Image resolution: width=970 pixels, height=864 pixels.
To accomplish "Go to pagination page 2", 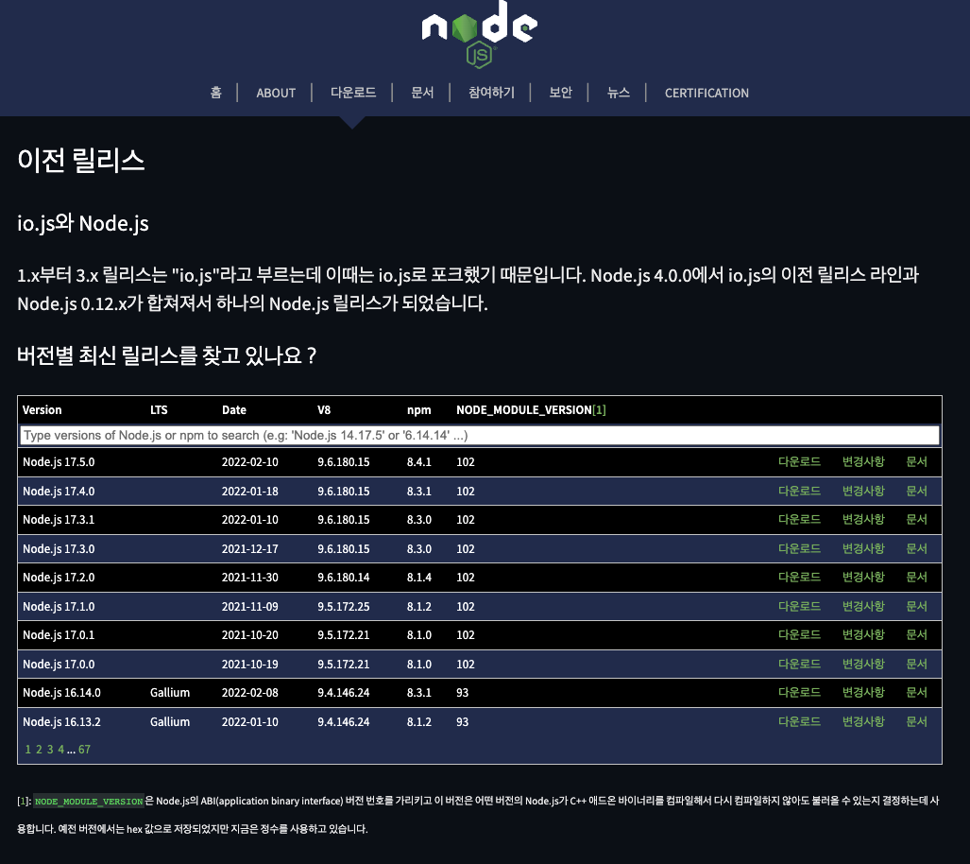I will click(39, 750).
